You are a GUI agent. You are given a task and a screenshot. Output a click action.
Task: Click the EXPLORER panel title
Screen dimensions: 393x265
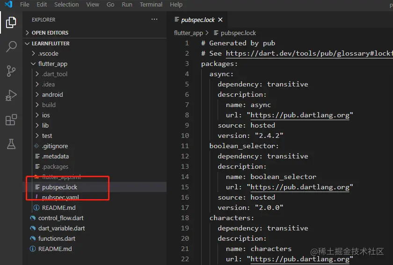[44, 20]
